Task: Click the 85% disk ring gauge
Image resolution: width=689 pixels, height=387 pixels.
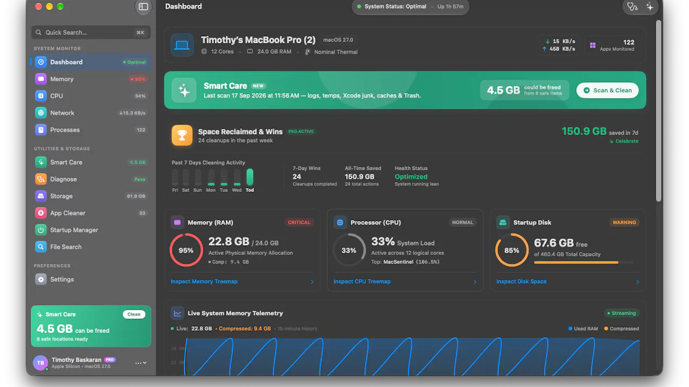Action: point(512,250)
